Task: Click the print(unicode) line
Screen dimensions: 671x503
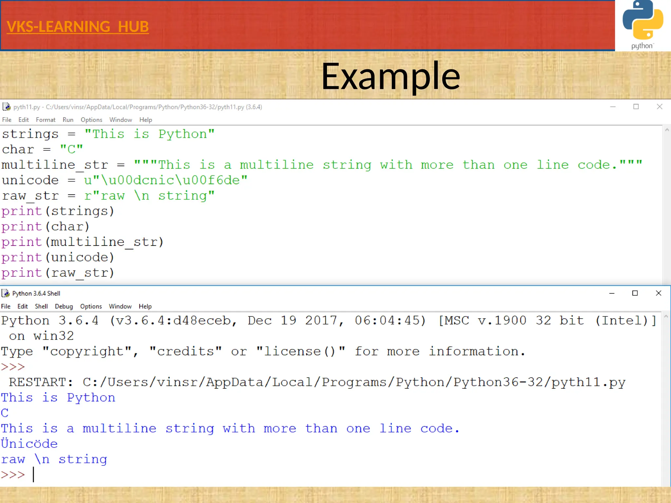Action: coord(58,257)
